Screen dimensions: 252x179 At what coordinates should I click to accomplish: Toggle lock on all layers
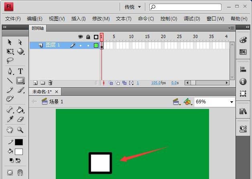[x=88, y=37]
